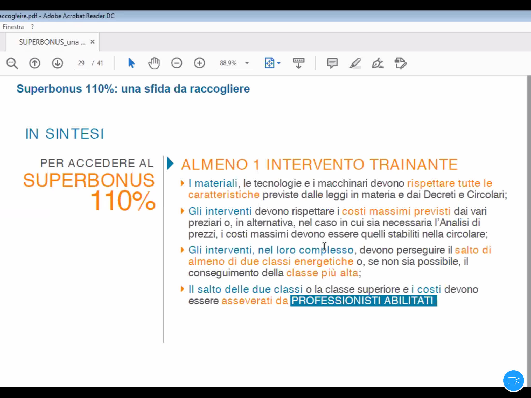Screen dimensions: 531x398
Task: Click the orange text 'classe più alta'
Action: tap(322, 273)
